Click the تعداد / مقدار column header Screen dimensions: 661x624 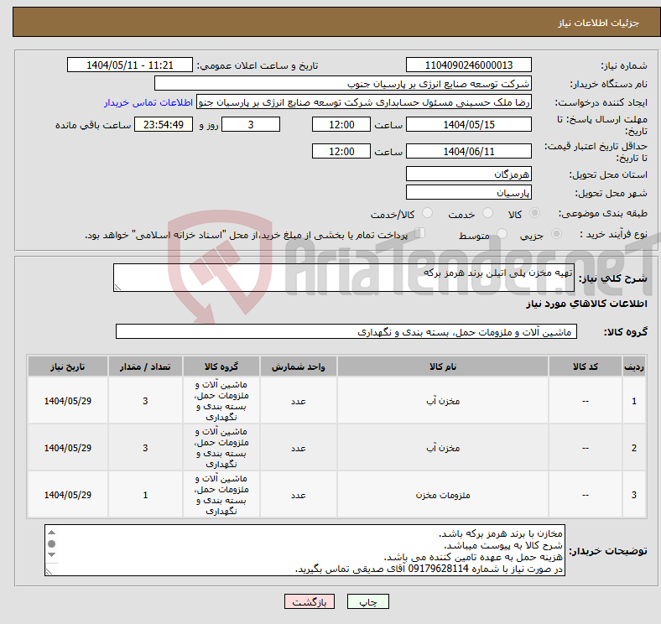145,367
